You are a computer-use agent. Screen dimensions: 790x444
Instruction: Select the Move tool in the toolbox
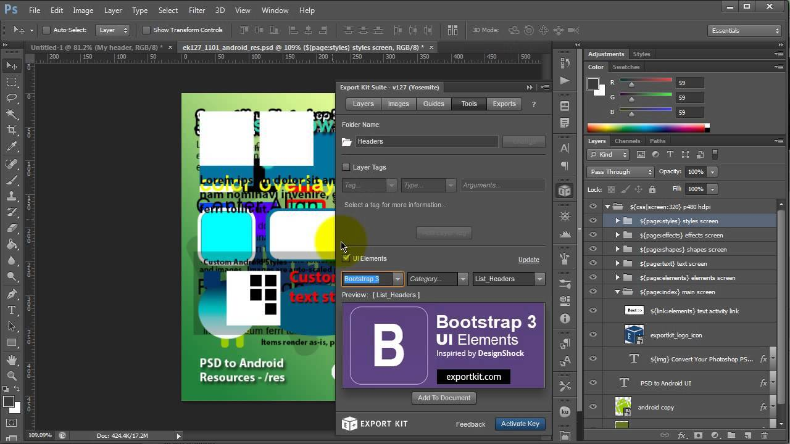[x=12, y=66]
